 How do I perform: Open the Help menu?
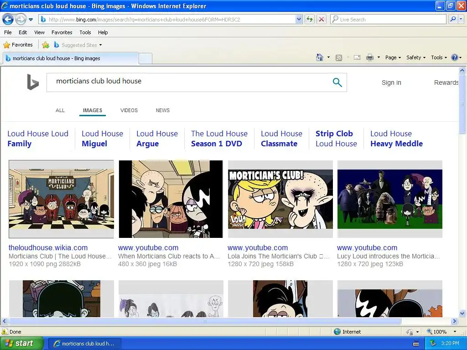(x=103, y=32)
